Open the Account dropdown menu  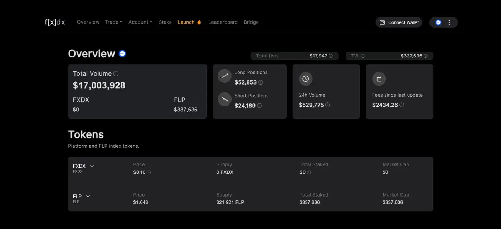140,22
